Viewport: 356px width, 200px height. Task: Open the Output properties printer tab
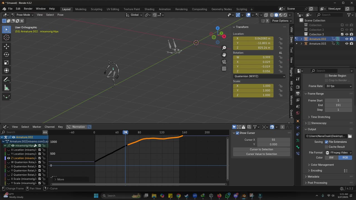[298, 93]
